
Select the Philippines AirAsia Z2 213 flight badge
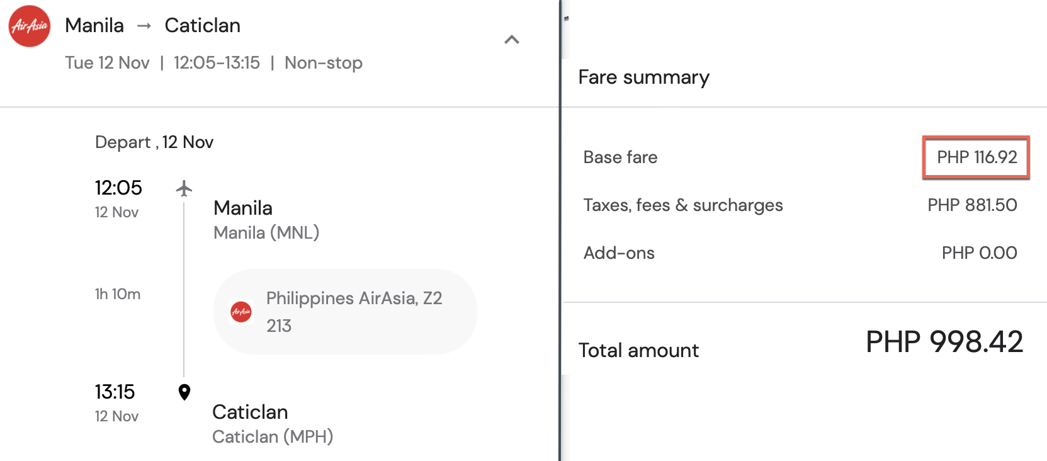click(x=345, y=312)
